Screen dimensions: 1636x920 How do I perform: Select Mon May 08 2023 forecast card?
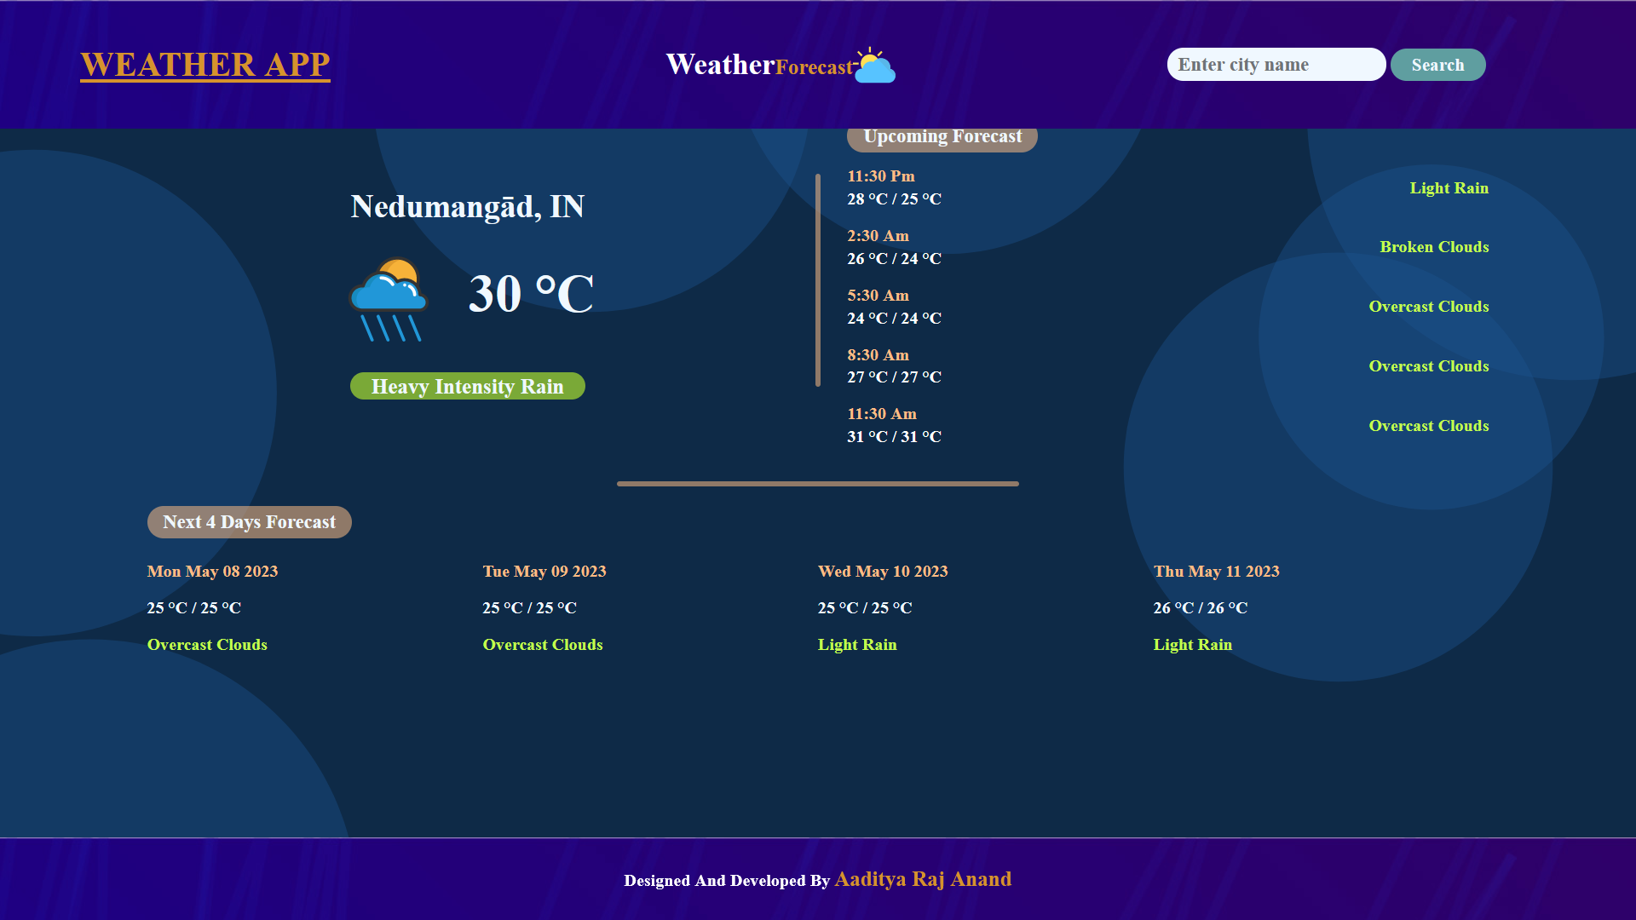click(x=211, y=571)
